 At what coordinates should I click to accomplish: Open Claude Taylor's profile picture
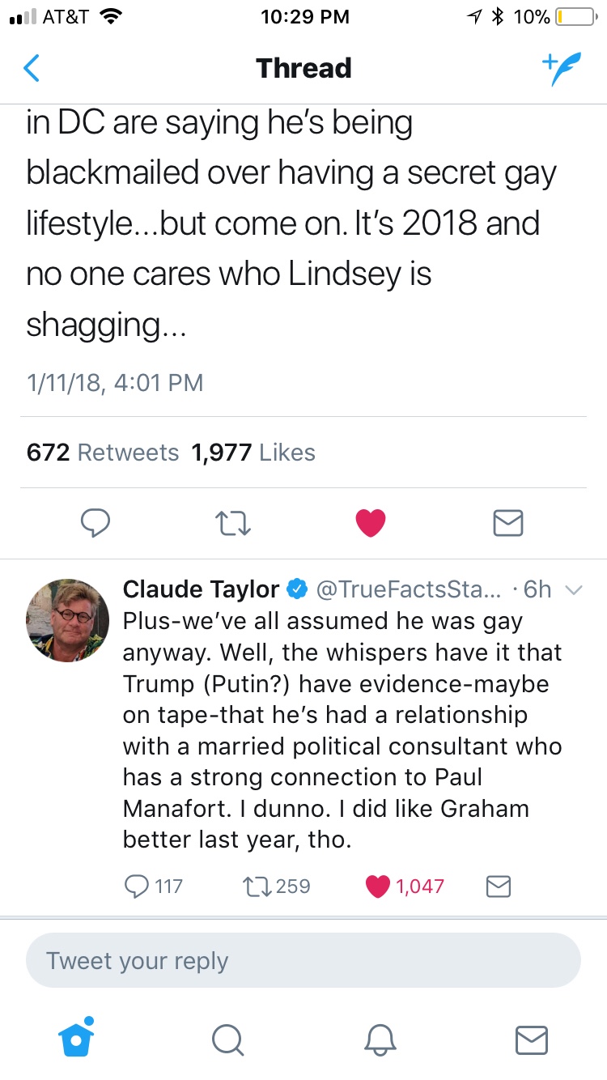(68, 620)
